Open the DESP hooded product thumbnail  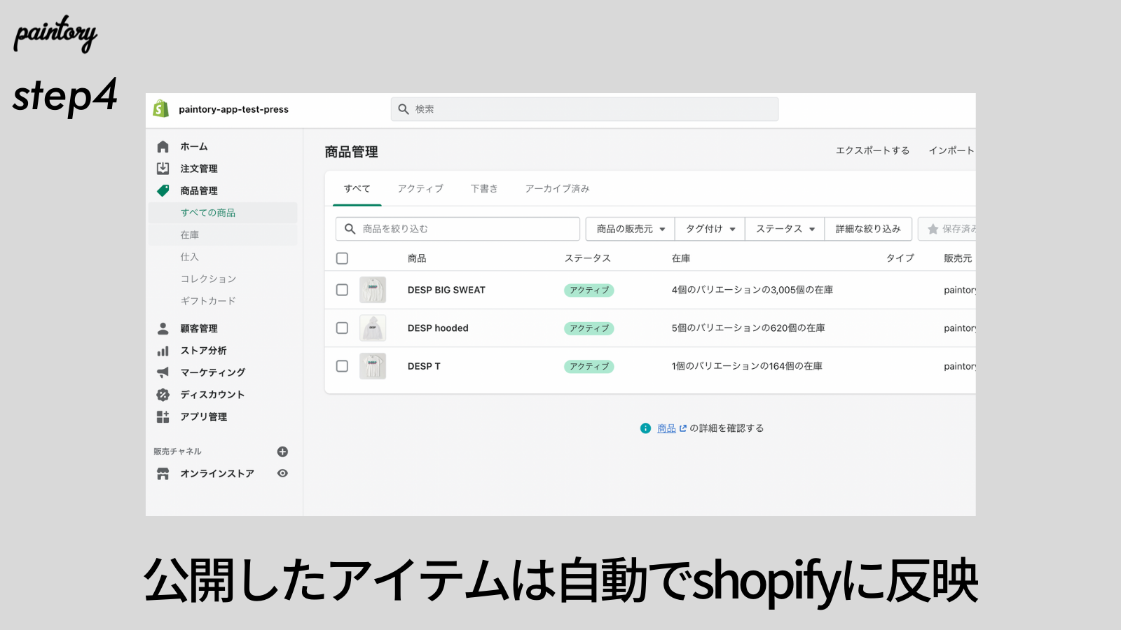point(373,328)
